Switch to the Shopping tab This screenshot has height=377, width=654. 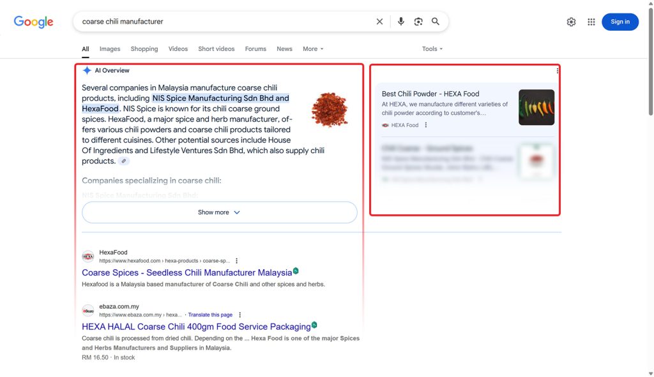pyautogui.click(x=144, y=48)
